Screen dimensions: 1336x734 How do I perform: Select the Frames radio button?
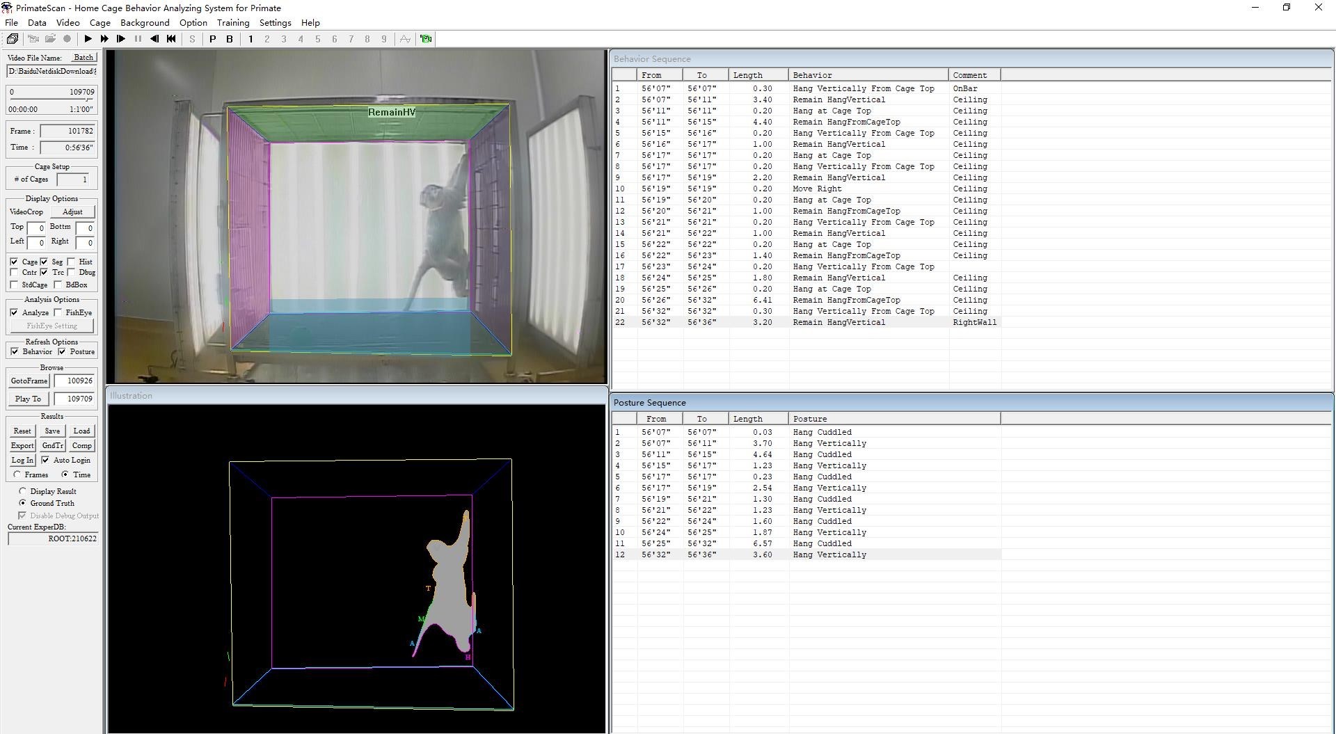click(17, 474)
